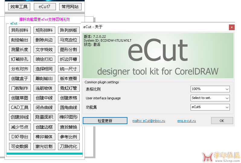The image size is (241, 163).
Task: Launch the 创建排线 function
Action: 20,117
